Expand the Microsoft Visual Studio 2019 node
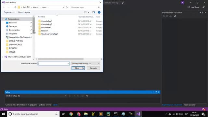Viewport: 208px width, 117px height. click(x=3, y=57)
